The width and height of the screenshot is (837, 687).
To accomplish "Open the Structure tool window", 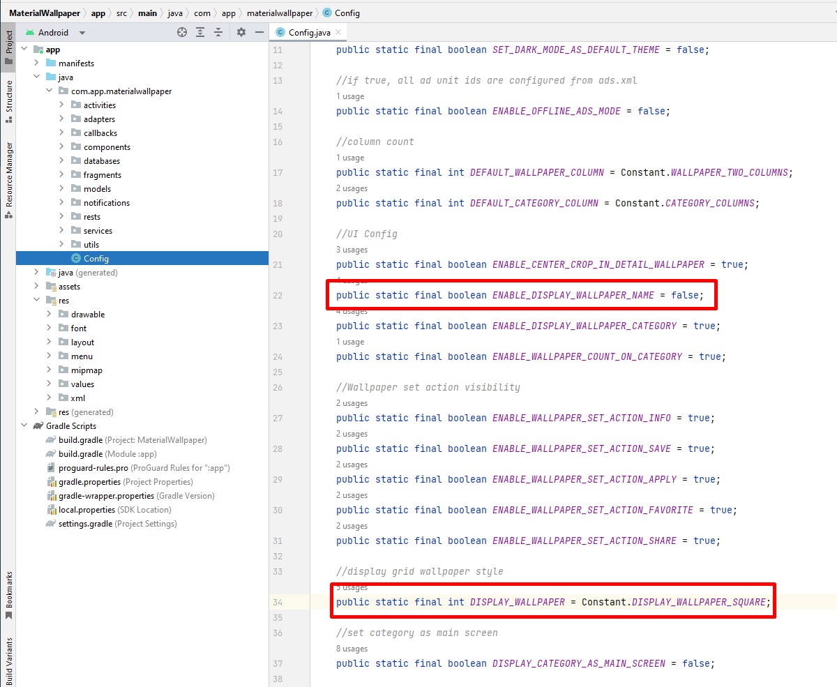I will (x=8, y=102).
